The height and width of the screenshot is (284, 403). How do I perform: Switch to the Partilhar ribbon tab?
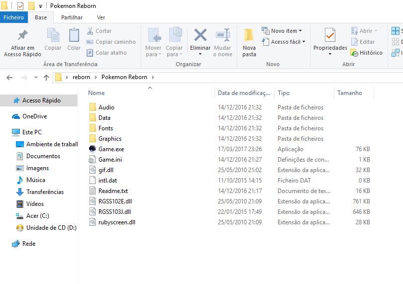click(72, 17)
